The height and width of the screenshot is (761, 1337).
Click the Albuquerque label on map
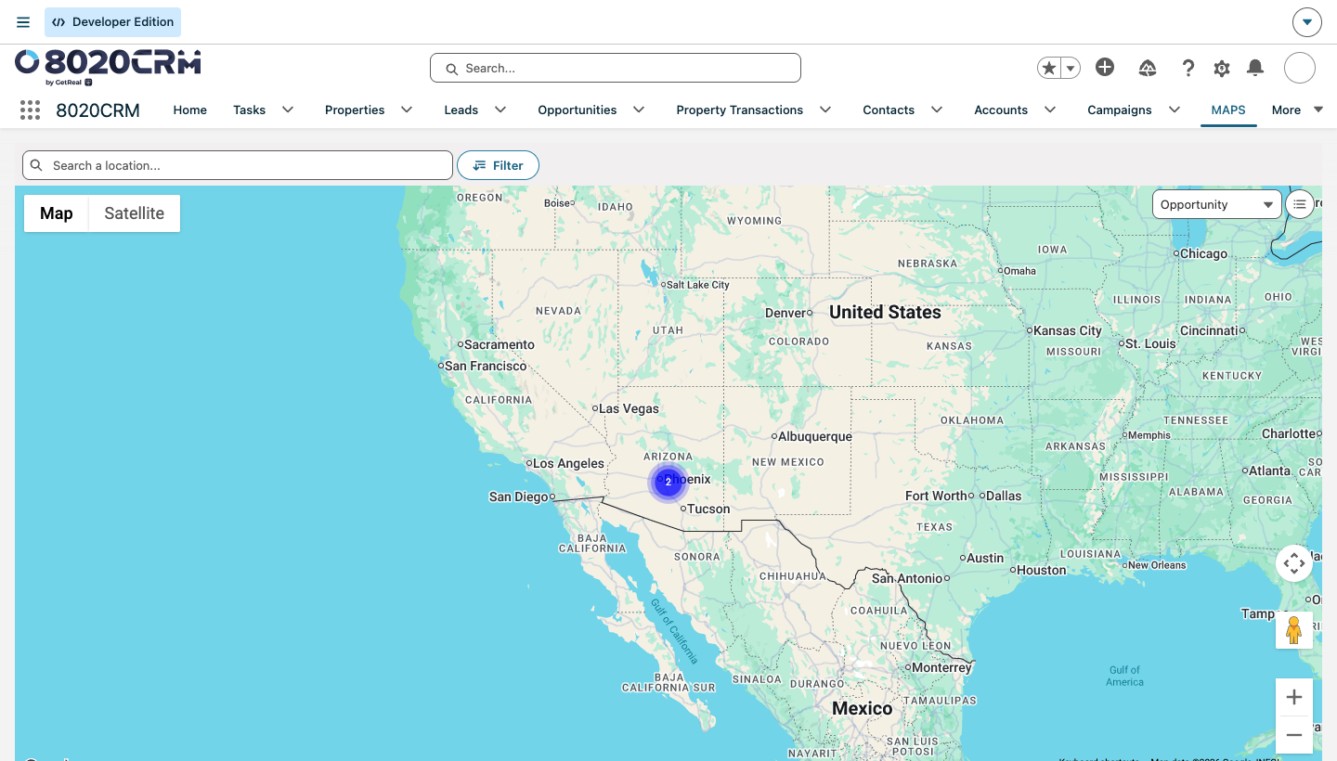pos(814,436)
